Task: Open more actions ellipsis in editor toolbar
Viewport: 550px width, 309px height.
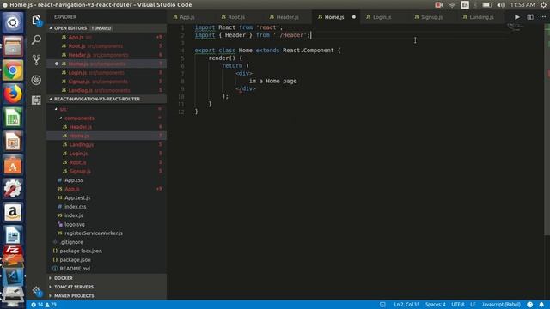Action: pos(542,17)
